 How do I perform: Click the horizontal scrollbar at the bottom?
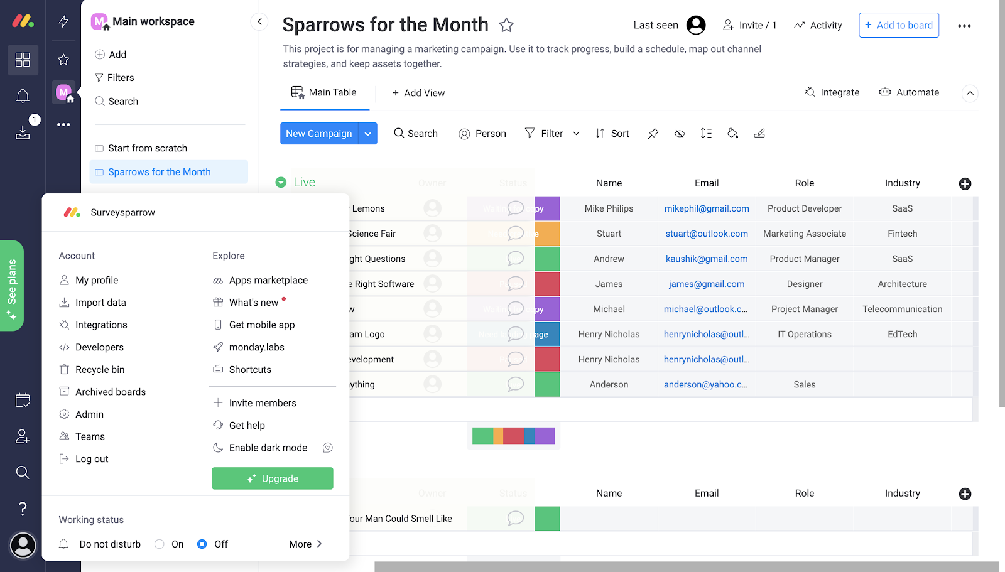coord(687,566)
